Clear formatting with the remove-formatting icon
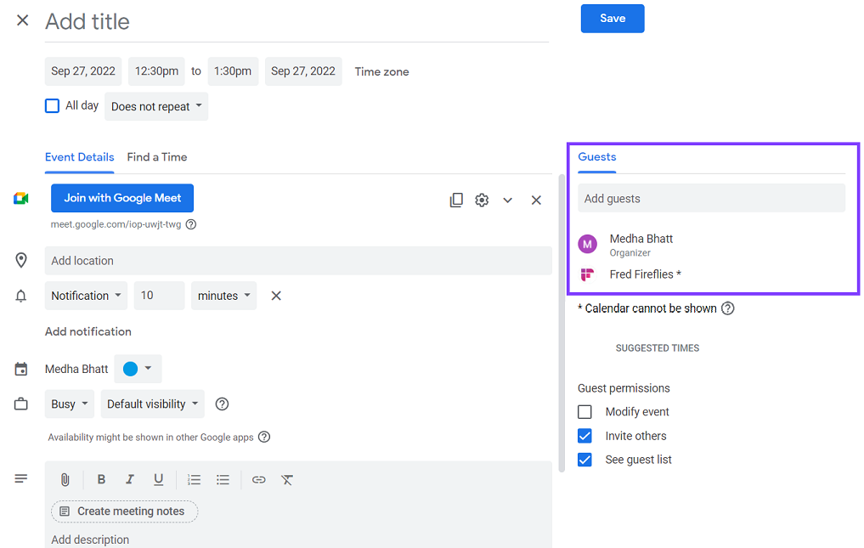864x548 pixels. (287, 479)
